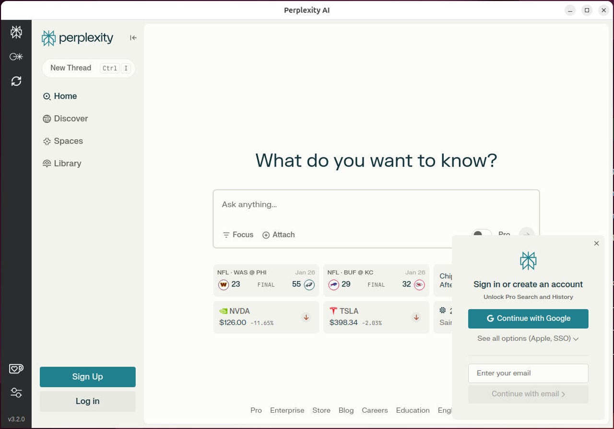614x429 pixels.
Task: Click the Kansas City Chiefs logo
Action: click(x=420, y=285)
